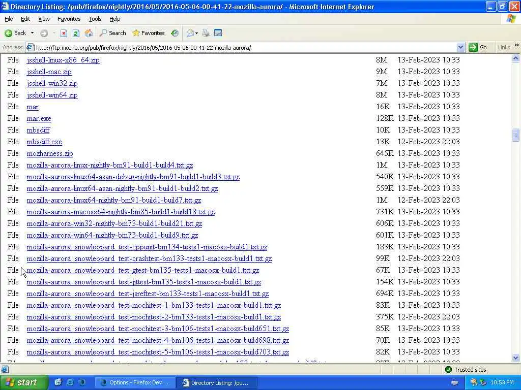This screenshot has height=390, width=521.
Task: Open the test-mochitest-5 build703 log link
Action: pos(158,352)
